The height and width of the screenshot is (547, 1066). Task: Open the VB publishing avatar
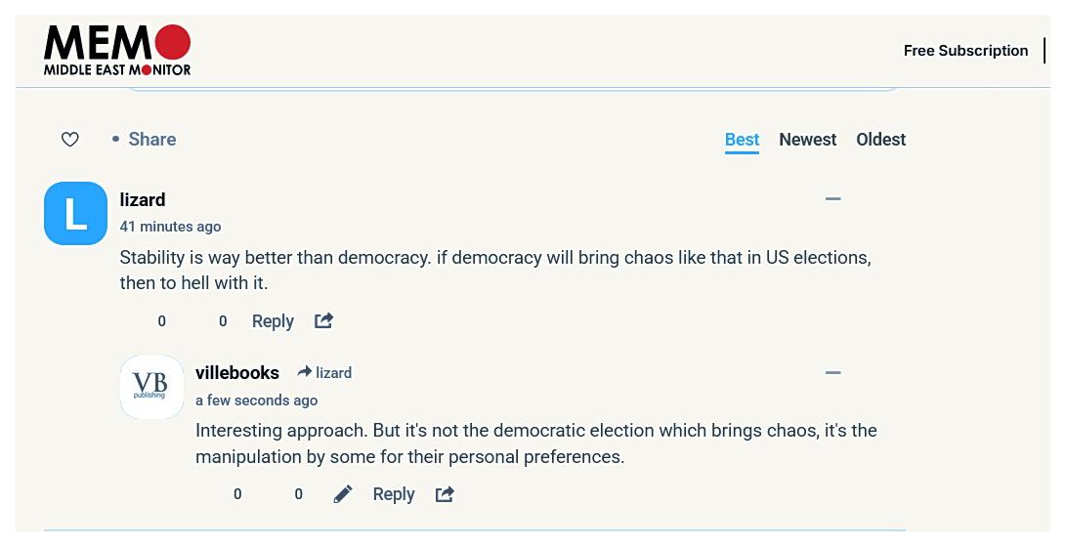tap(151, 387)
